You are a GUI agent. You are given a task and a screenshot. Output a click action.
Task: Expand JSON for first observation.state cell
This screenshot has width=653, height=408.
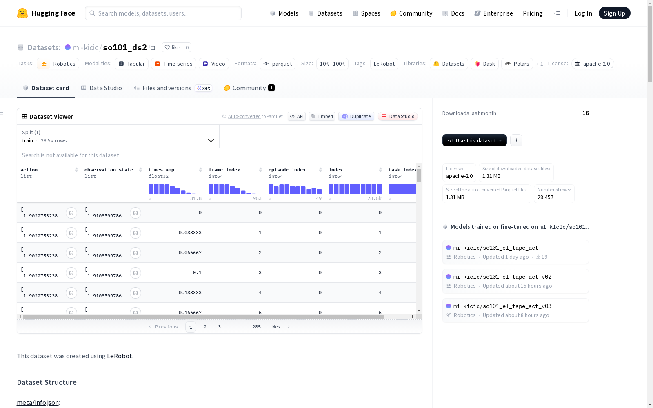point(135,213)
